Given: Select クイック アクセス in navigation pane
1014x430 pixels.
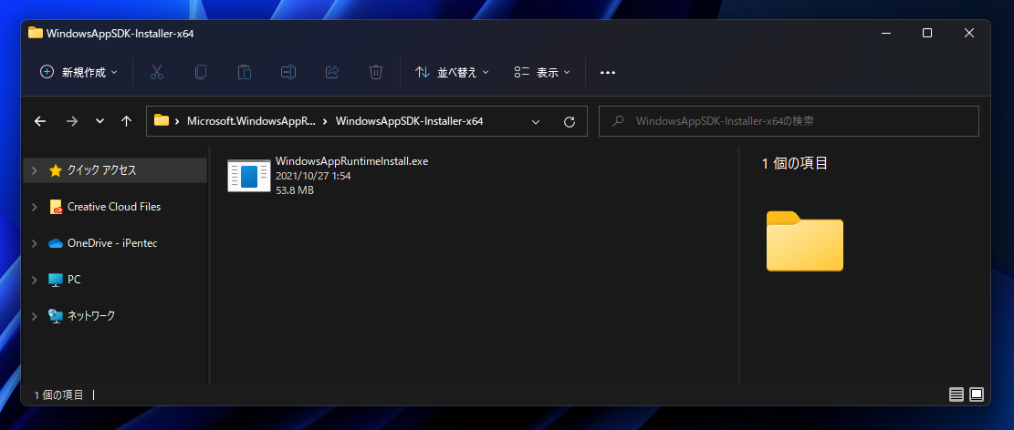Looking at the screenshot, I should (101, 170).
